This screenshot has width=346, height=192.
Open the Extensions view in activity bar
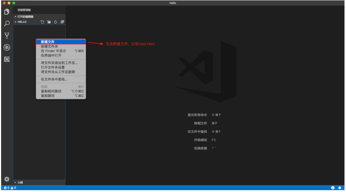[x=7, y=59]
